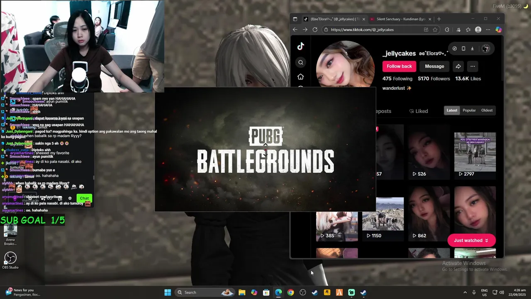
Task: Go forward in the Edge browser
Action: click(305, 29)
